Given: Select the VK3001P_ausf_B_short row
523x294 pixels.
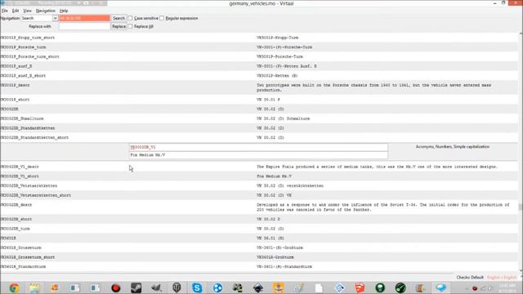Looking at the screenshot, I should click(259, 76).
